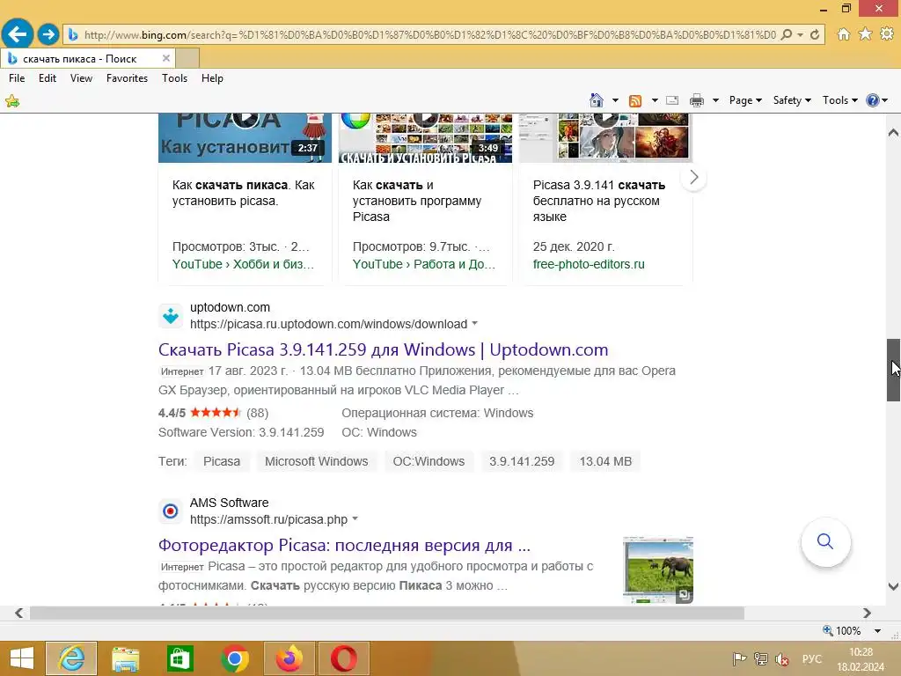Click the vertical scrollbar thumb
This screenshot has width=901, height=676.
click(893, 371)
